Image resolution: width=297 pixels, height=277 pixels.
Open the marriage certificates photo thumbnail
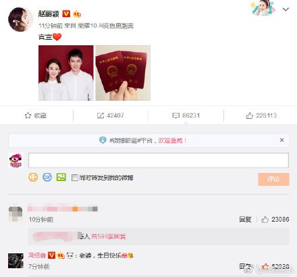[123, 73]
